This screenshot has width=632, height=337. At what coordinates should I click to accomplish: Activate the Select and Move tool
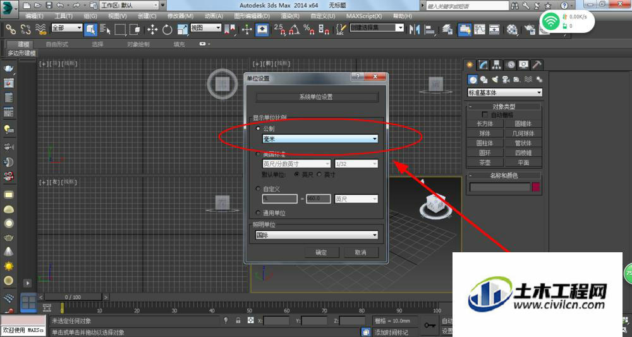[x=152, y=29]
